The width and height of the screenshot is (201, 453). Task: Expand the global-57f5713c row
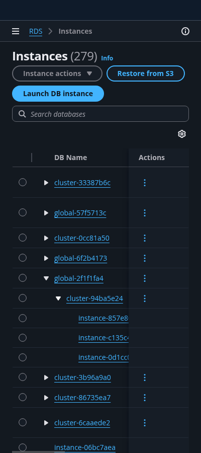[x=46, y=213]
